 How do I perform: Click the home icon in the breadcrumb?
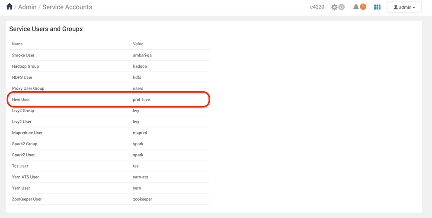(9, 6)
